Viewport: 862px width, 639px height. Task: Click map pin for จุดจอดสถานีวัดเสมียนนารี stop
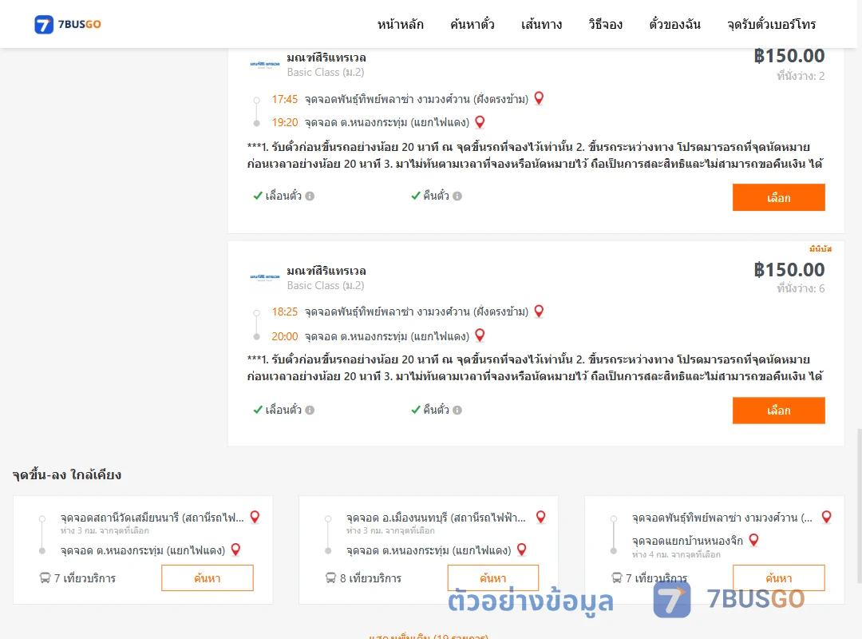tap(255, 517)
